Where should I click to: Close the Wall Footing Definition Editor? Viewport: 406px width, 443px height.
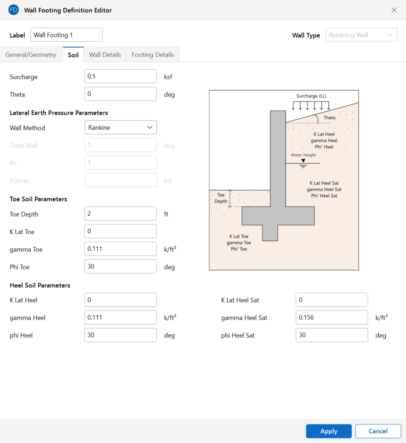coord(394,10)
